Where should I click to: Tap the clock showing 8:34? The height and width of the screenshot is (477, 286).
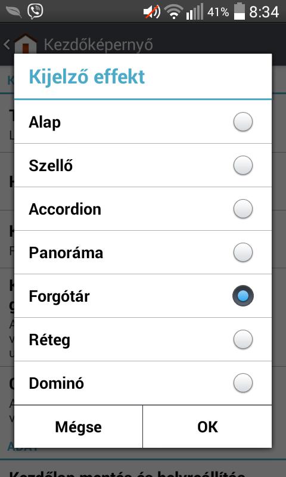[x=264, y=12]
